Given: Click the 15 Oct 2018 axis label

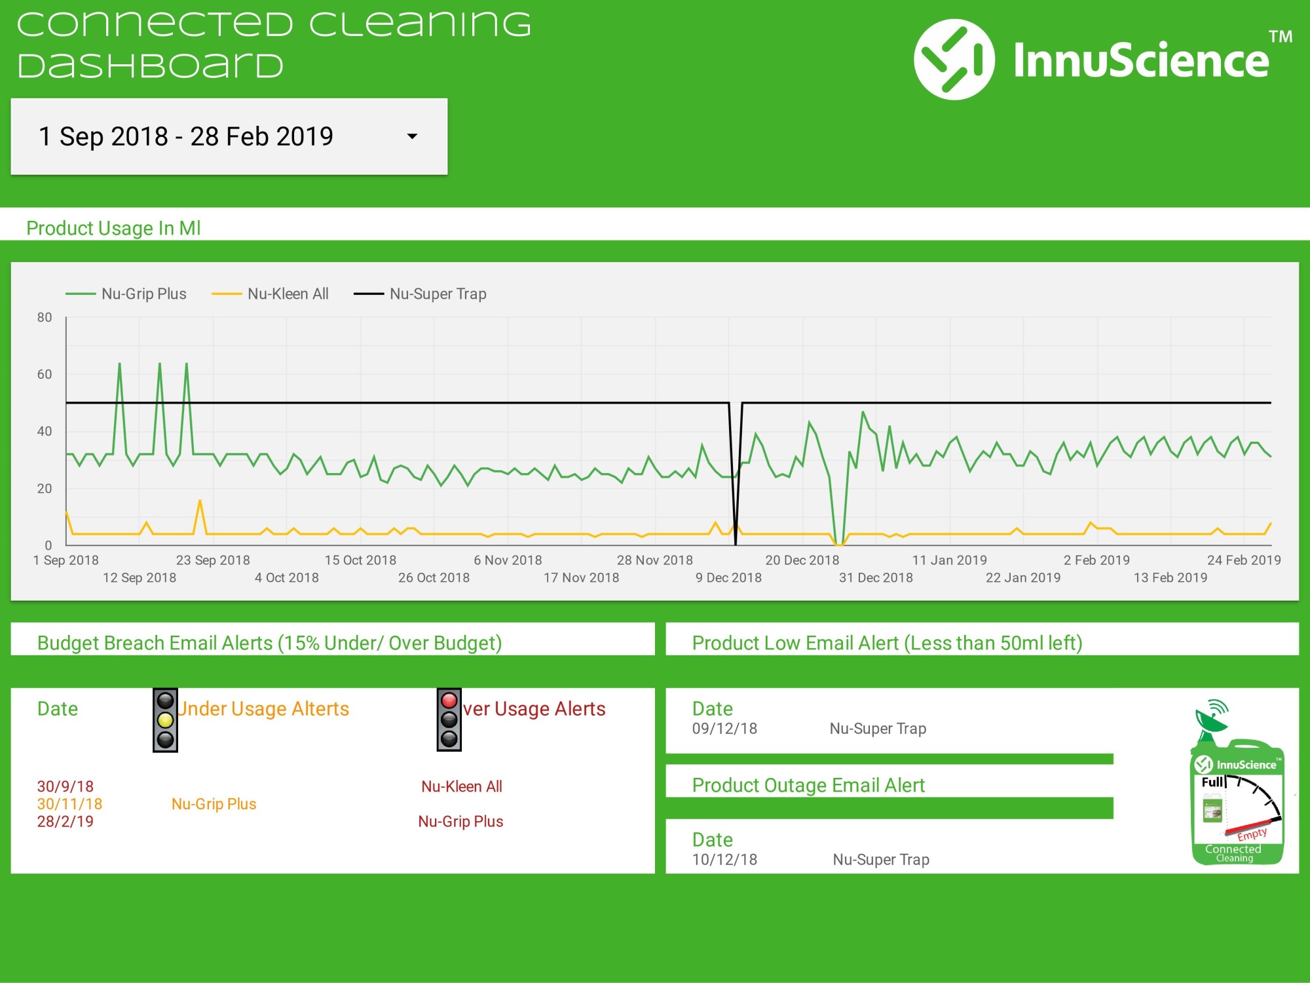Looking at the screenshot, I should 360,560.
